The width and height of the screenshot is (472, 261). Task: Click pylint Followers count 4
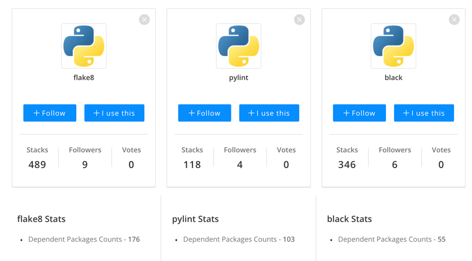(x=240, y=165)
